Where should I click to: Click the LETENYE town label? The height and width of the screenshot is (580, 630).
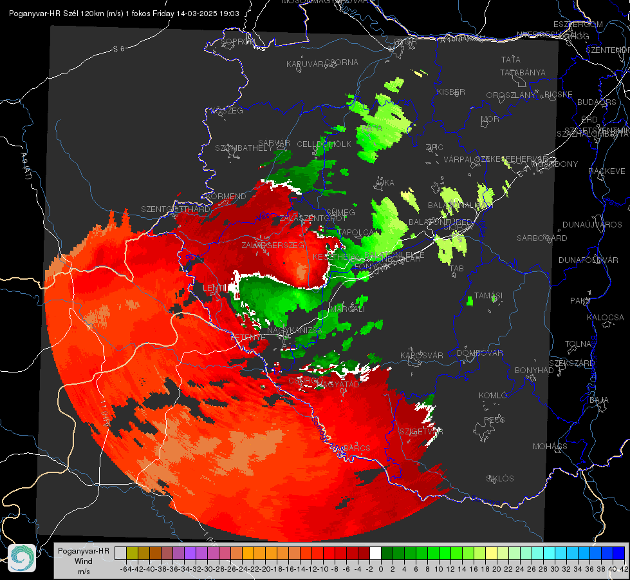(x=248, y=337)
